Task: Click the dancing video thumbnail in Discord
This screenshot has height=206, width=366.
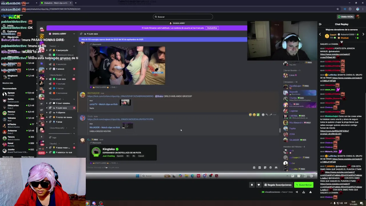Action: click(127, 66)
